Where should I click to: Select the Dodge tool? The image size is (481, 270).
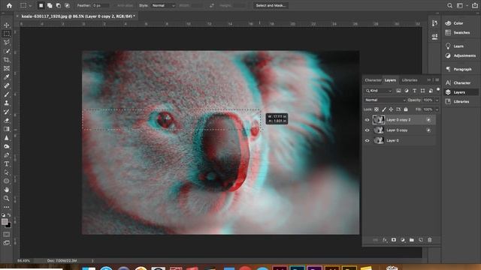(x=7, y=146)
